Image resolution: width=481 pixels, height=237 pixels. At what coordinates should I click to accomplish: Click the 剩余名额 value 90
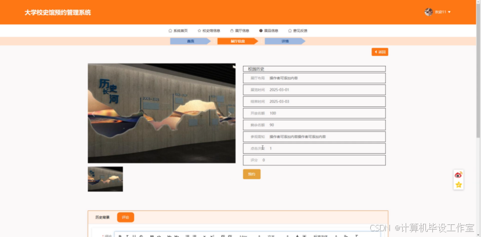click(272, 125)
